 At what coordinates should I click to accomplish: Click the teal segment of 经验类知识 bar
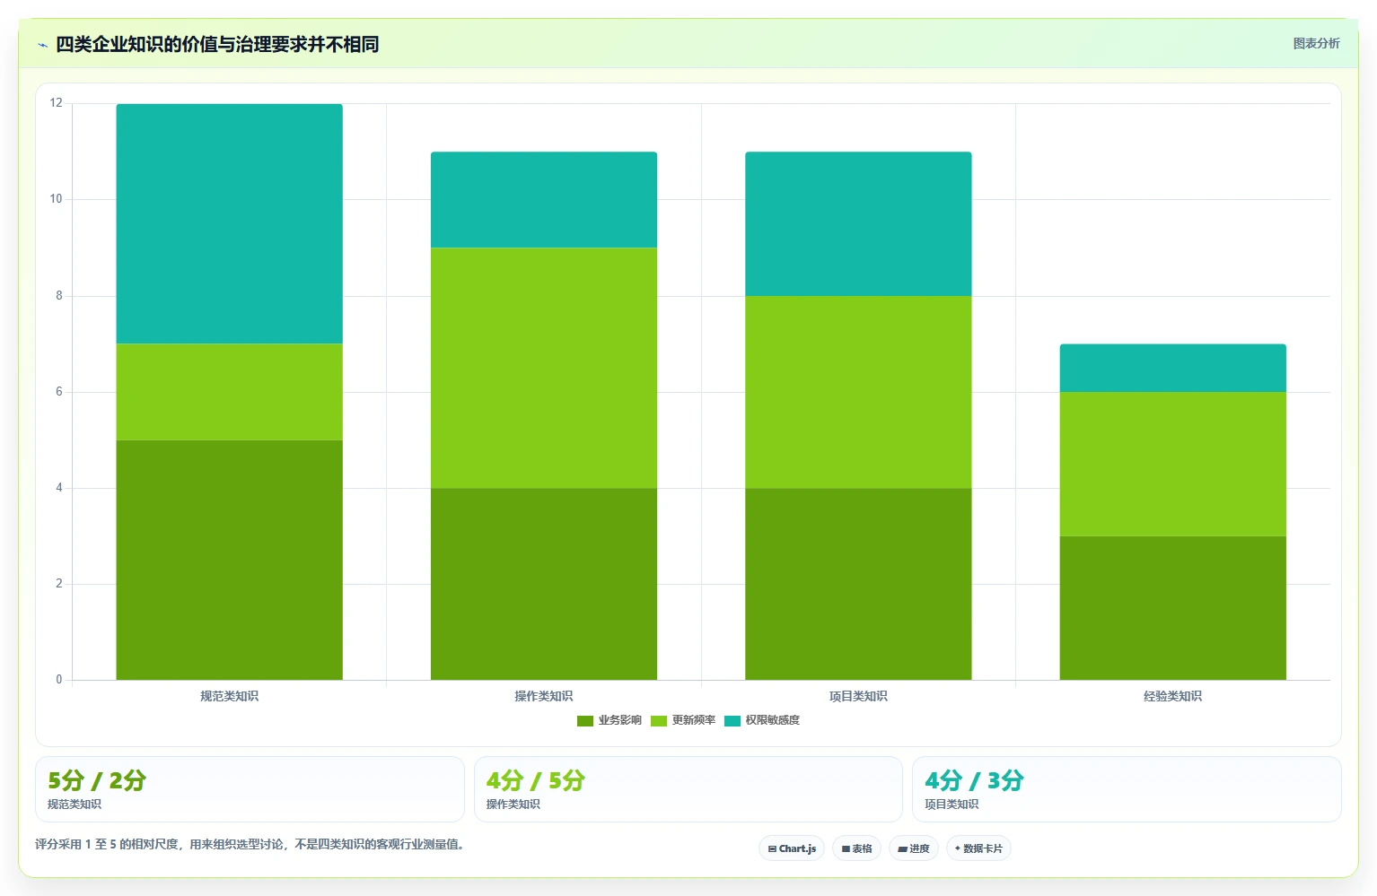(x=1172, y=368)
